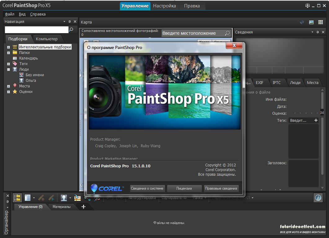
Task: Open the Файл menu
Action: (10, 14)
